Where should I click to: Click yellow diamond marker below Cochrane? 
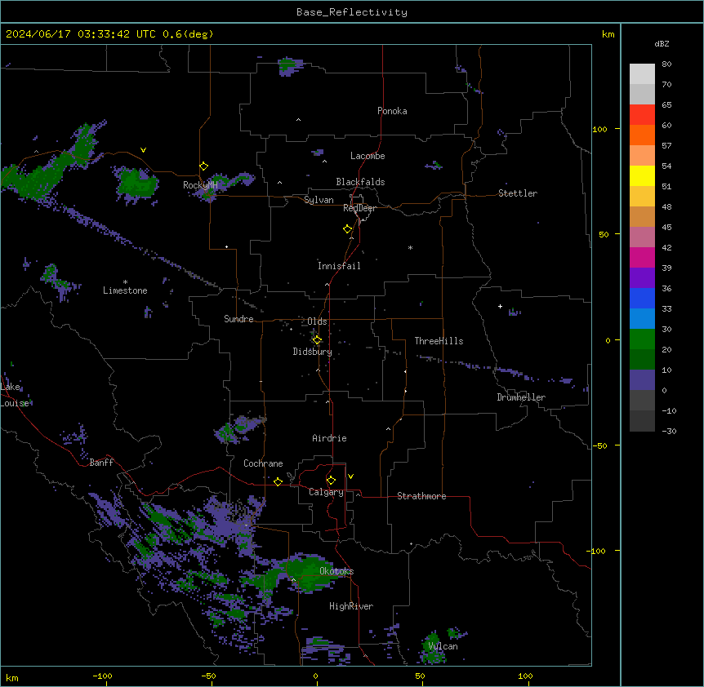click(x=278, y=482)
